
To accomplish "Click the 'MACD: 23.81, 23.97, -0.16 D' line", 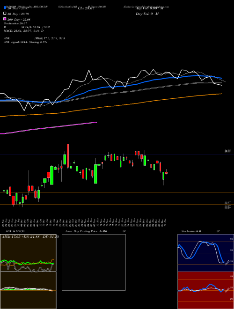I will click(24, 31).
